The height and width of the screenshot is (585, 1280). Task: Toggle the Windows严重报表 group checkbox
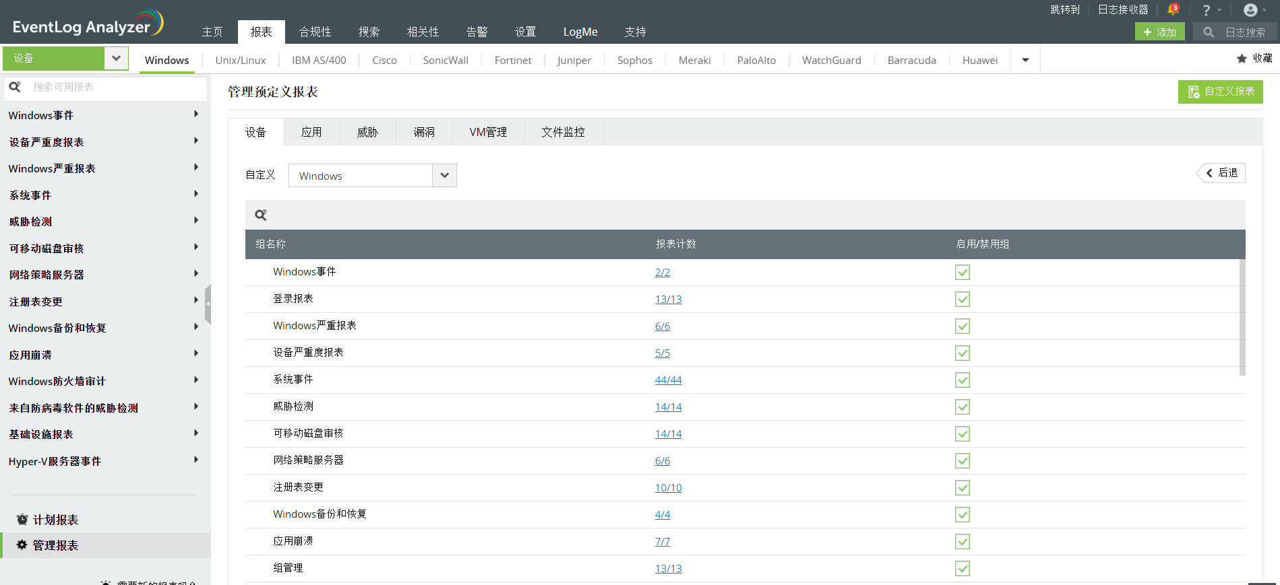click(963, 326)
